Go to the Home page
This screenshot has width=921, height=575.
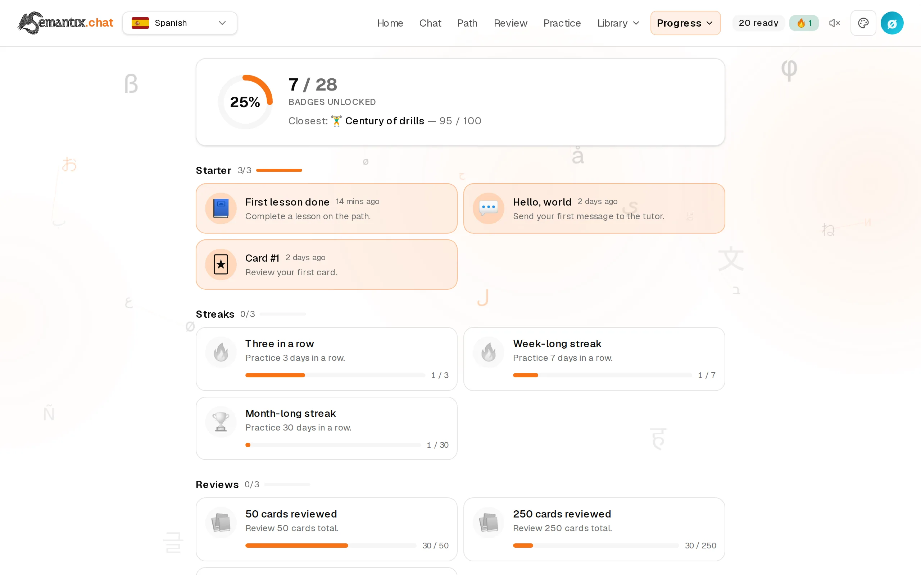pyautogui.click(x=390, y=23)
